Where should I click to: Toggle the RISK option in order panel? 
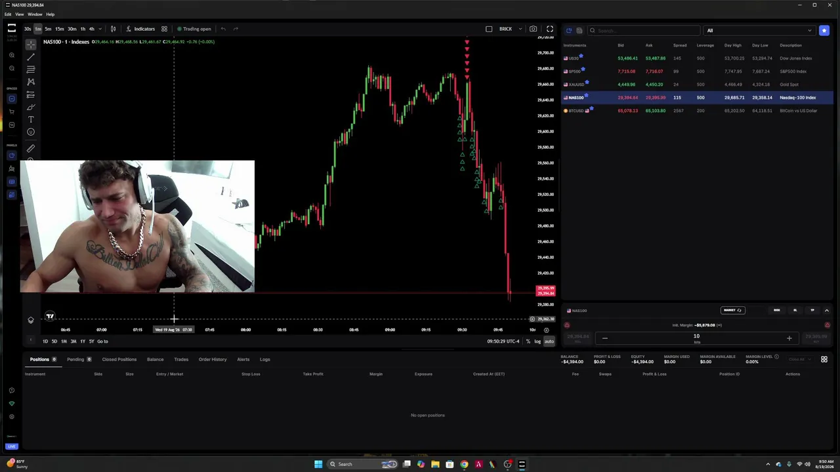click(x=777, y=310)
